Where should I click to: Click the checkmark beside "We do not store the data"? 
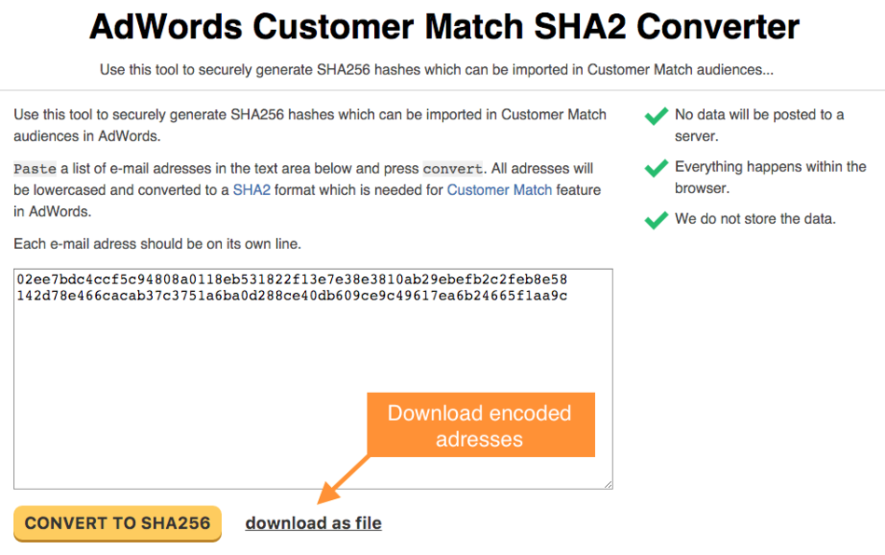(x=657, y=220)
